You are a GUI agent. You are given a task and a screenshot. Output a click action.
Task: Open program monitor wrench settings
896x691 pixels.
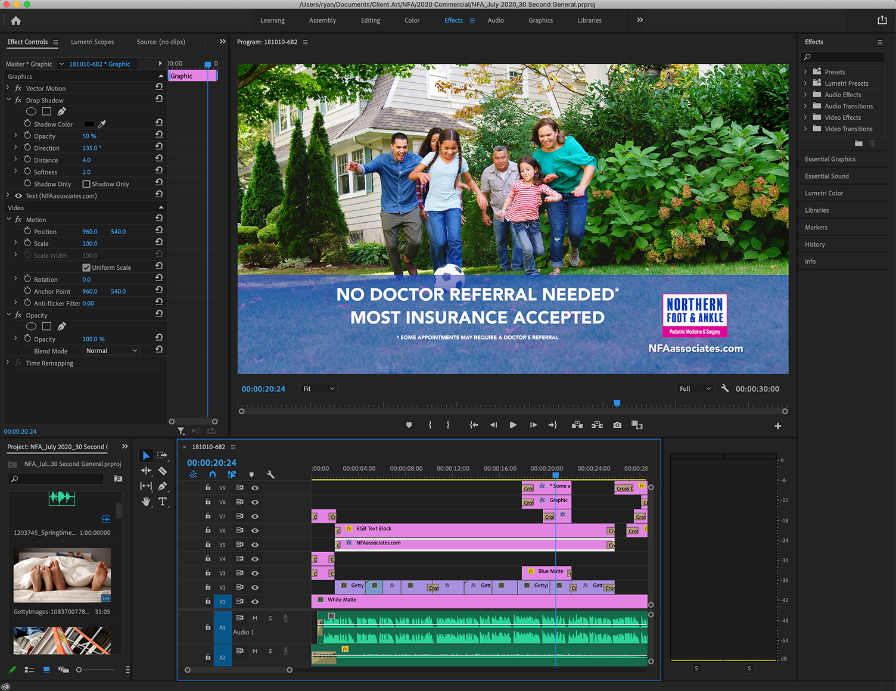[x=725, y=388]
